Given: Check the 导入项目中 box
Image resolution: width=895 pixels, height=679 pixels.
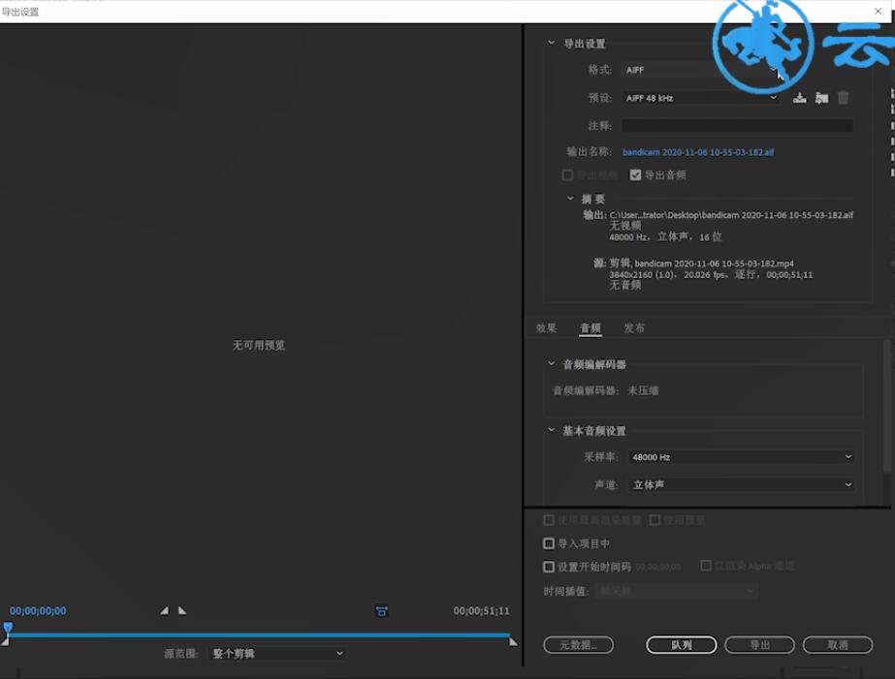Looking at the screenshot, I should pyautogui.click(x=549, y=543).
